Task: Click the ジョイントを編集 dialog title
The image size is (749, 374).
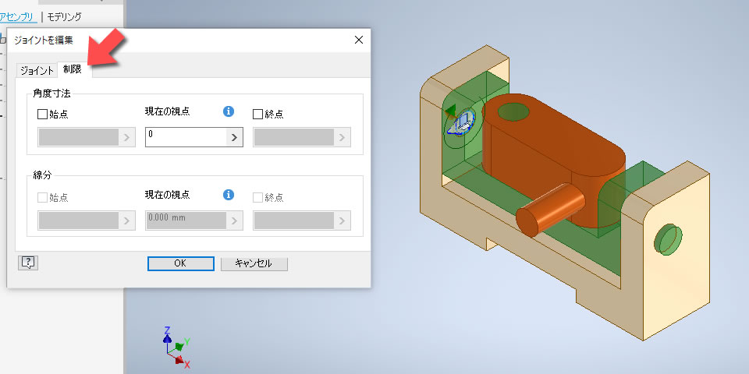Action: pyautogui.click(x=44, y=41)
